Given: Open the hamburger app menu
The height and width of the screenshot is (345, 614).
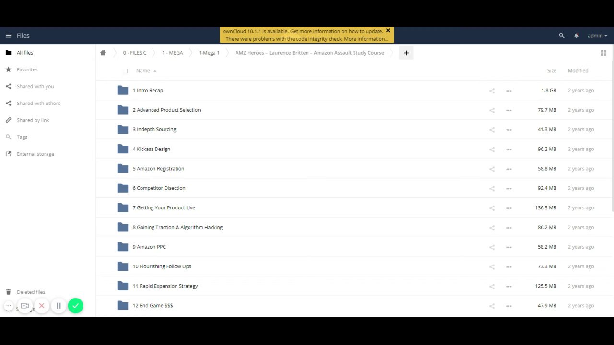Looking at the screenshot, I should 8,36.
